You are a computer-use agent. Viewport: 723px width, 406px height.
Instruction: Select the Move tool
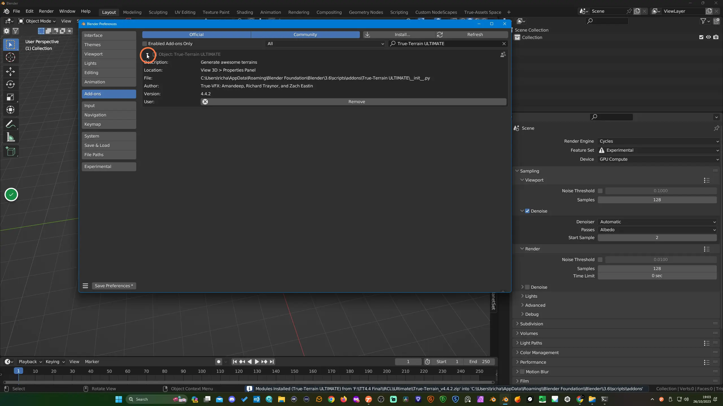[x=10, y=72]
